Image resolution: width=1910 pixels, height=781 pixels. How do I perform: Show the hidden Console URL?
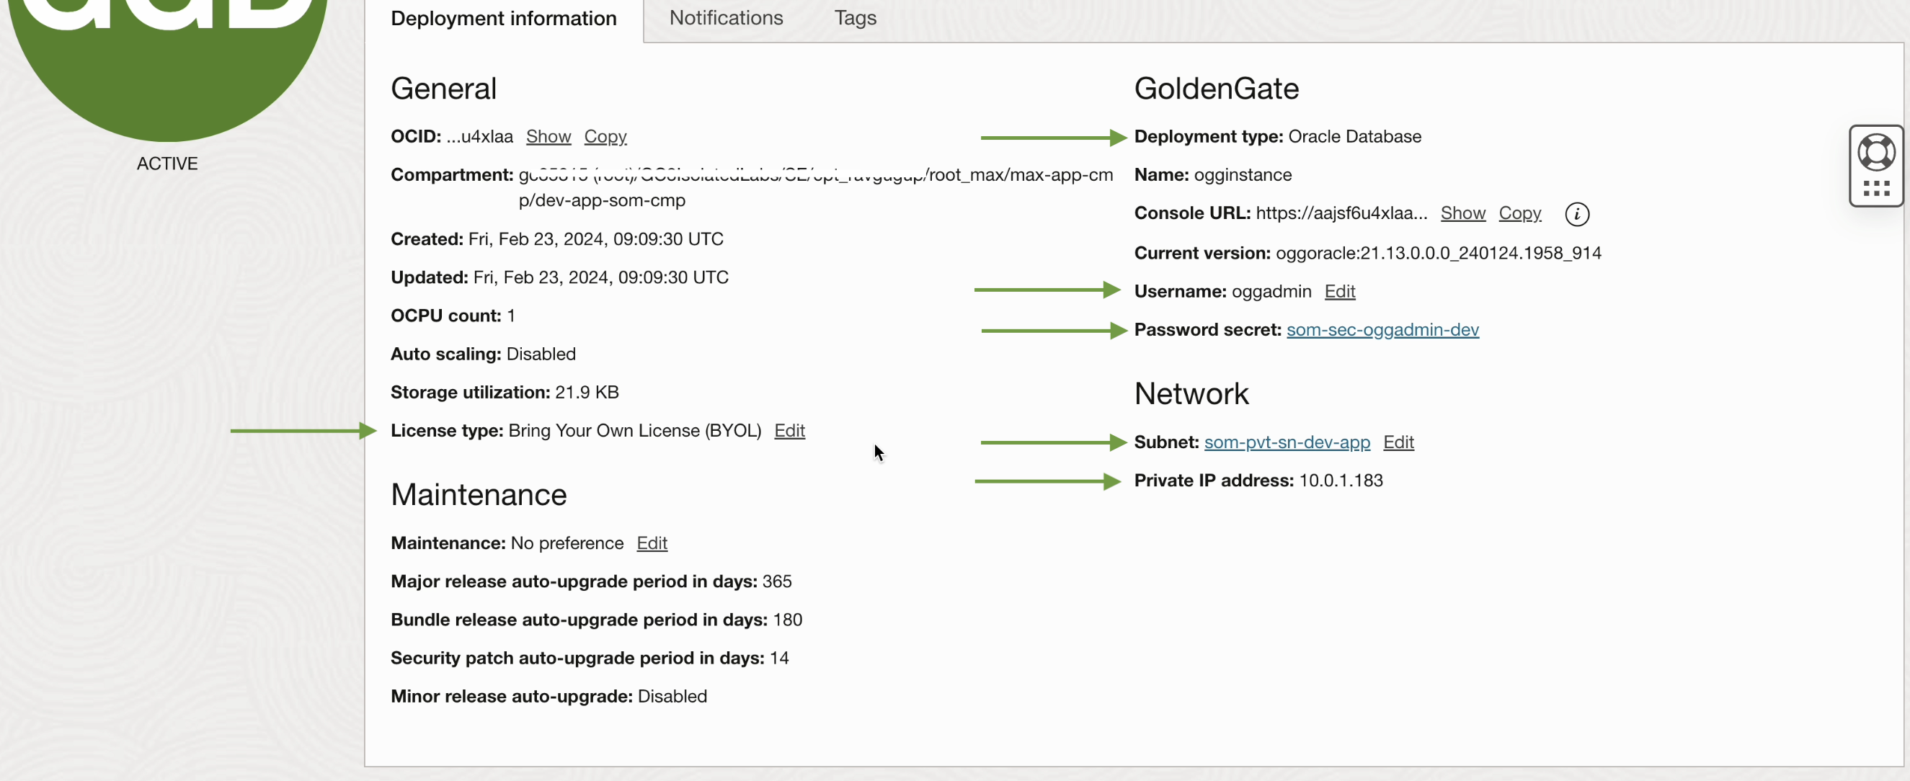click(x=1462, y=213)
